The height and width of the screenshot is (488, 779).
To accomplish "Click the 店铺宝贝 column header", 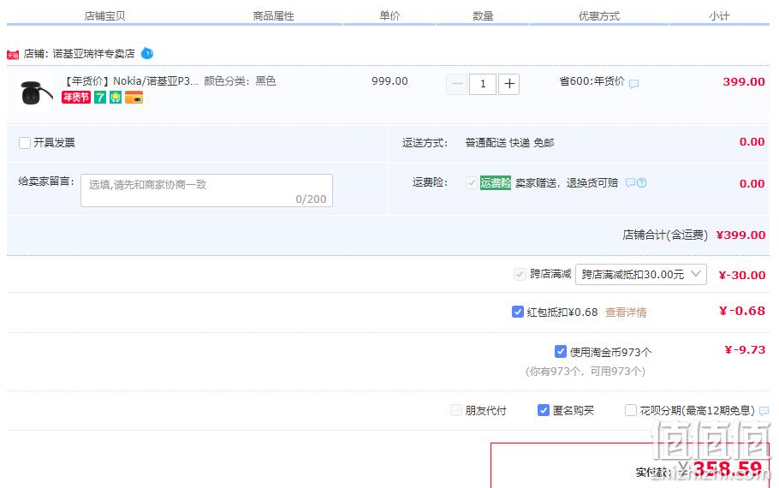I will [104, 16].
